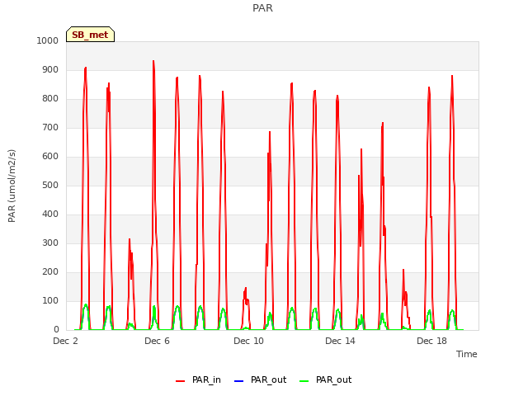Click the PAR chart title

262,8
